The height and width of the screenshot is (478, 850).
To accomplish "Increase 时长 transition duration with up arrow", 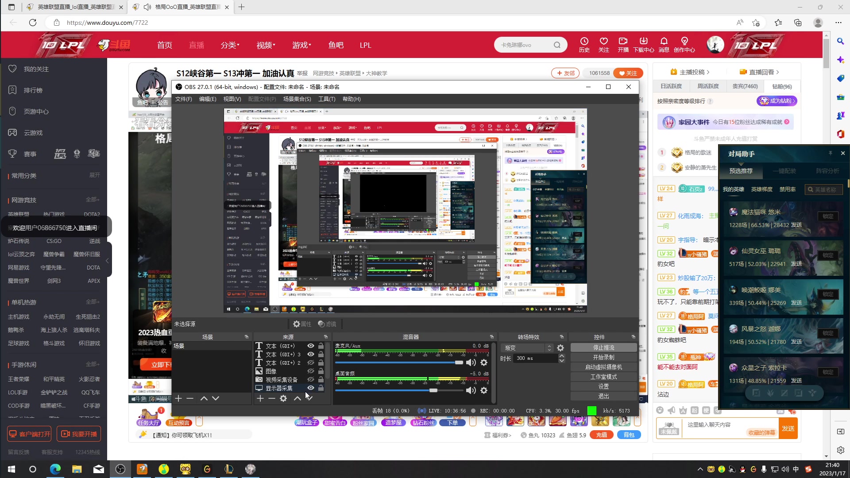I will pyautogui.click(x=562, y=356).
